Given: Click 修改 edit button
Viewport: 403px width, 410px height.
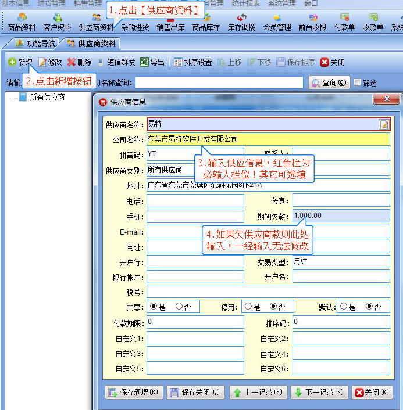Looking at the screenshot, I should 50,62.
